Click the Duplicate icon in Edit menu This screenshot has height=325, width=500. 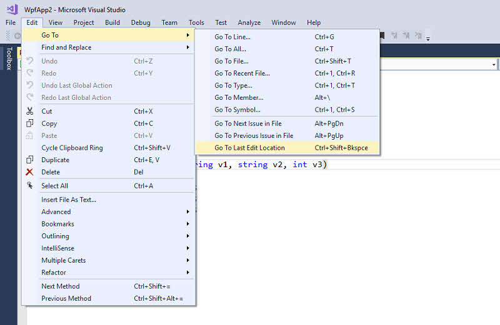29,160
